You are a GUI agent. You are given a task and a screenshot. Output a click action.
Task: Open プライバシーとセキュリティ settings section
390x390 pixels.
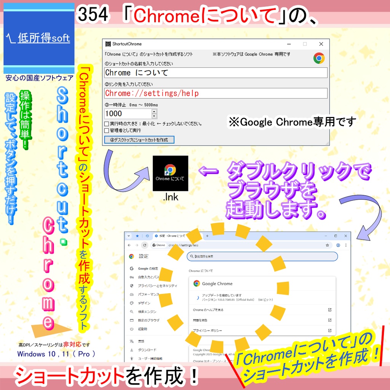click(x=157, y=286)
